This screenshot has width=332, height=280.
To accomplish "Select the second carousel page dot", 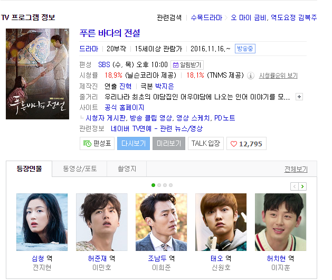I will (159, 185).
